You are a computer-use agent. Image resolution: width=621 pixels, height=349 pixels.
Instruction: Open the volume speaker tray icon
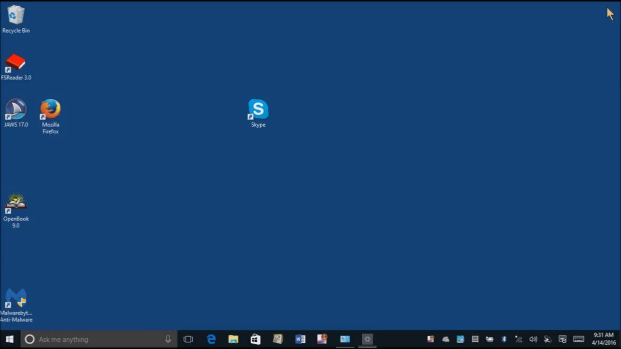point(533,339)
